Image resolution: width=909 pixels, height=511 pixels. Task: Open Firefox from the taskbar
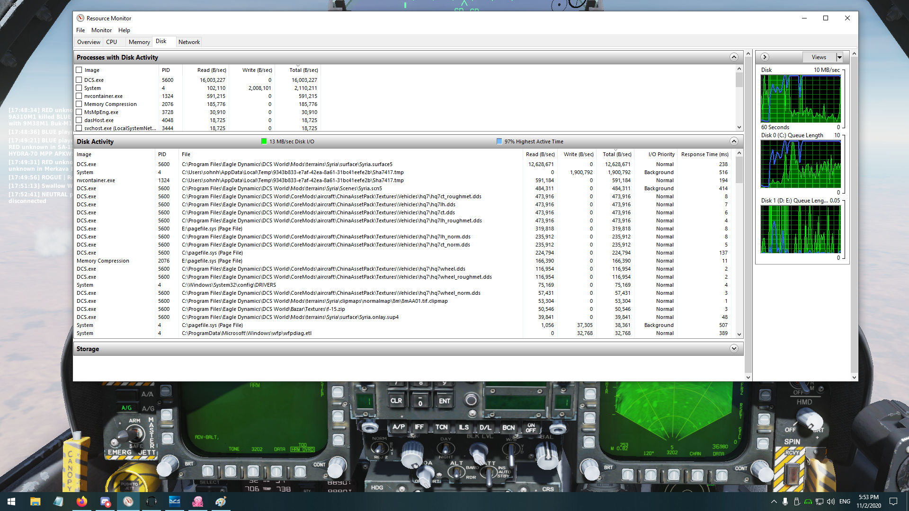(82, 502)
